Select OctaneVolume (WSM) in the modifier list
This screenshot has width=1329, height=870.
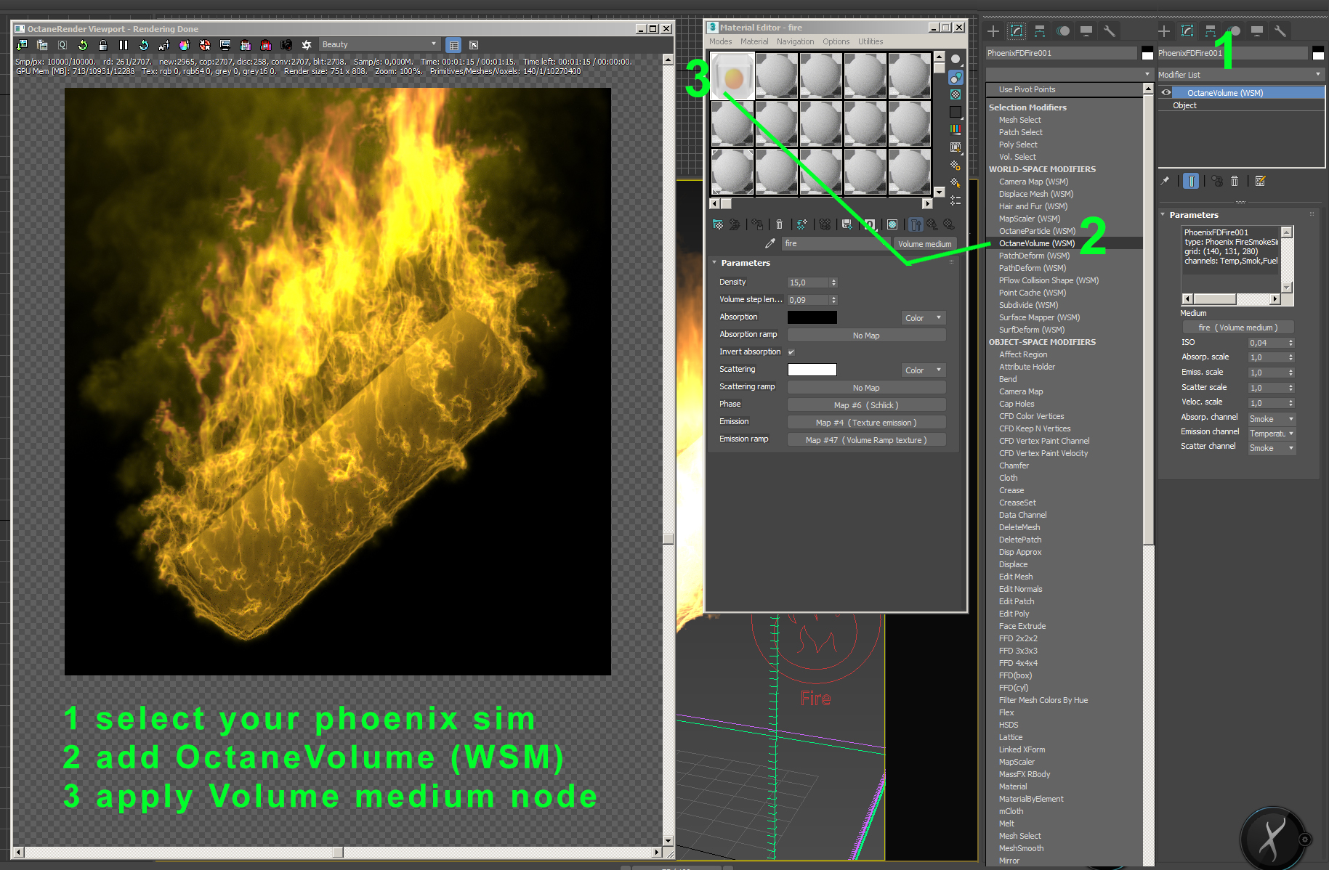click(1036, 243)
